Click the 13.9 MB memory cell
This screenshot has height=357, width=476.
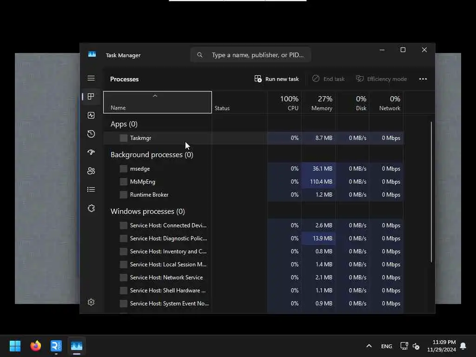[x=318, y=238]
